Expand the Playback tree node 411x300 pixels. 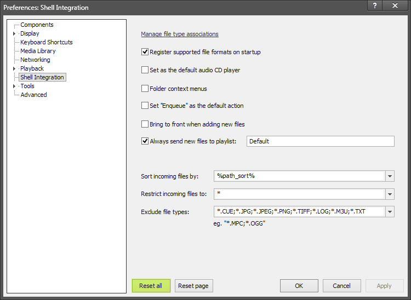[14, 68]
